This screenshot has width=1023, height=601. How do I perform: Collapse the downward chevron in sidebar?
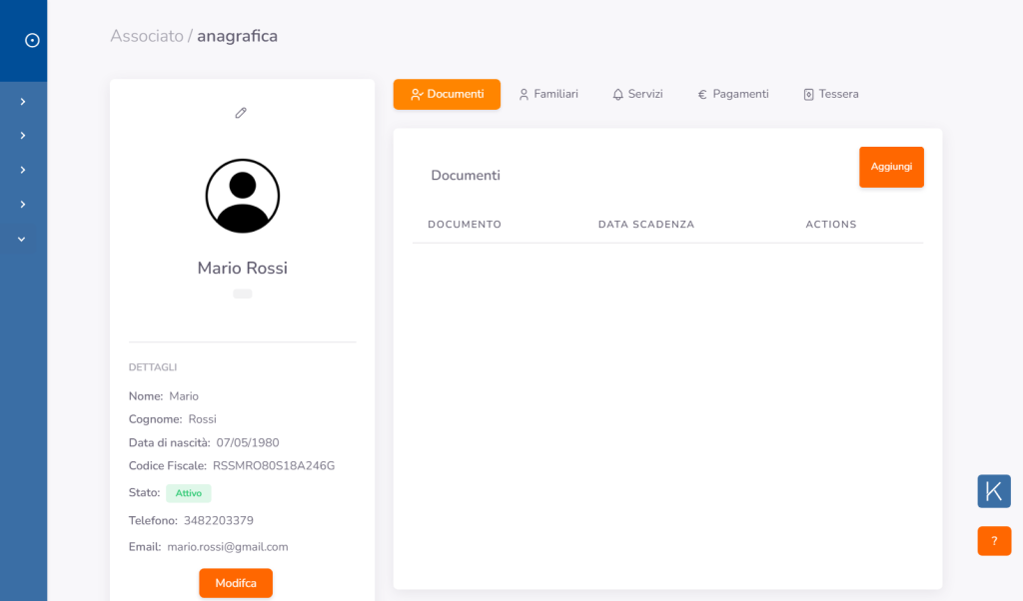pos(22,239)
